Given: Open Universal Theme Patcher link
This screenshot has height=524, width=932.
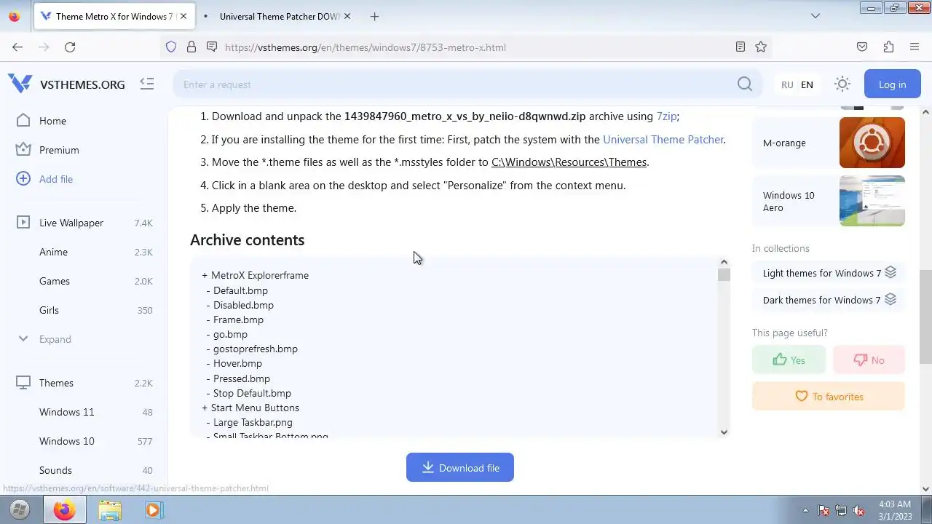Looking at the screenshot, I should 663,139.
